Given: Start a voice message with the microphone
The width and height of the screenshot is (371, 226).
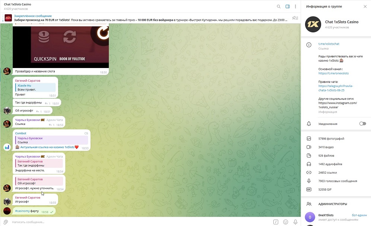Looking at the screenshot, I should tap(295, 222).
